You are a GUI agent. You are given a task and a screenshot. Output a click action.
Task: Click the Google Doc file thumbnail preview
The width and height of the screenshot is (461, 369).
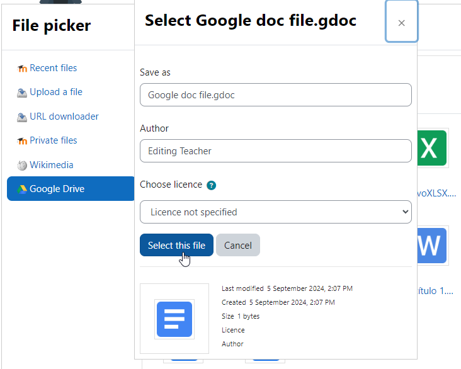[x=174, y=319]
